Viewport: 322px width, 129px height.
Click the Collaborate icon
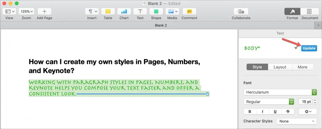click(x=241, y=12)
